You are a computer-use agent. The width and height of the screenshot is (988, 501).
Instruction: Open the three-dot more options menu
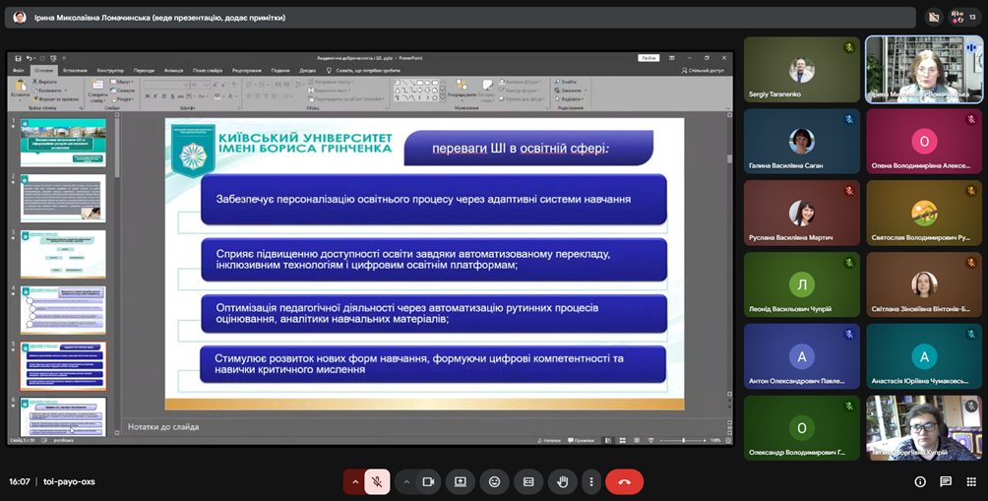590,481
